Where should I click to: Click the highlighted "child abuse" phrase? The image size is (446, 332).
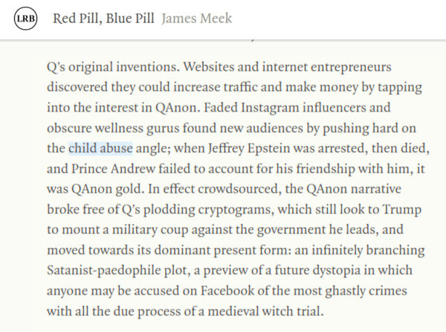(x=100, y=147)
